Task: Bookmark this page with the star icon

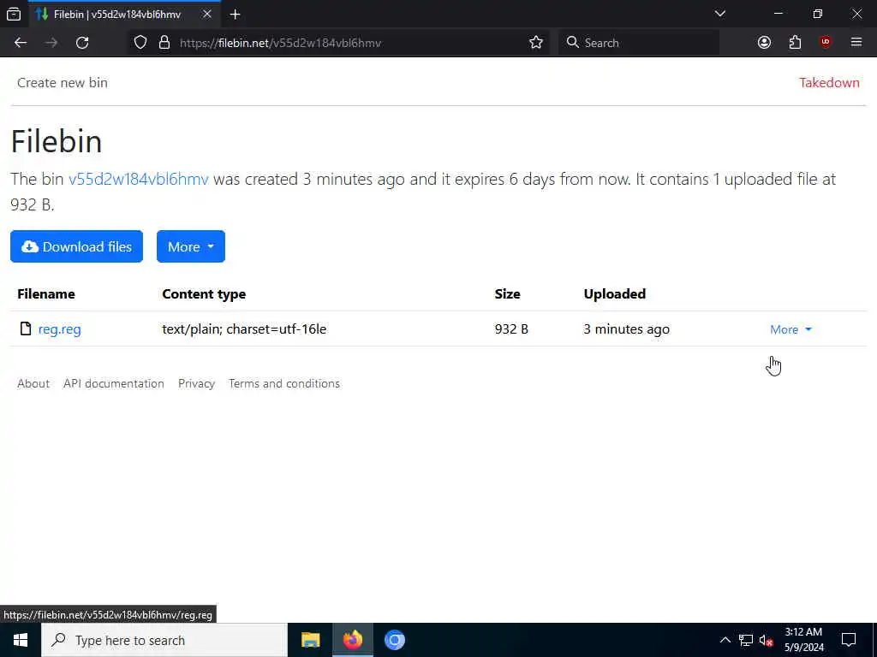Action: pyautogui.click(x=536, y=43)
